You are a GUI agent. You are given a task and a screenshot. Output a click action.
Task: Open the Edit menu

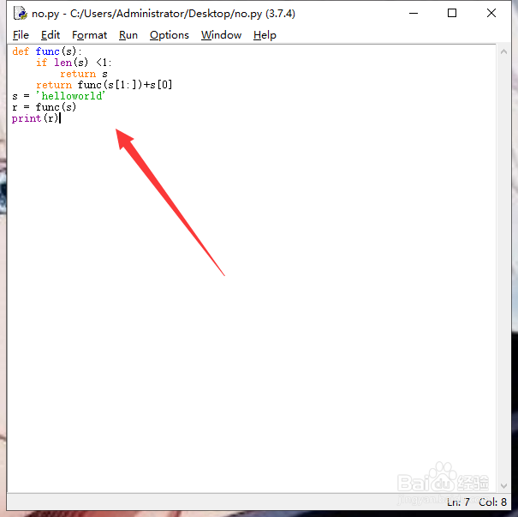pos(51,35)
